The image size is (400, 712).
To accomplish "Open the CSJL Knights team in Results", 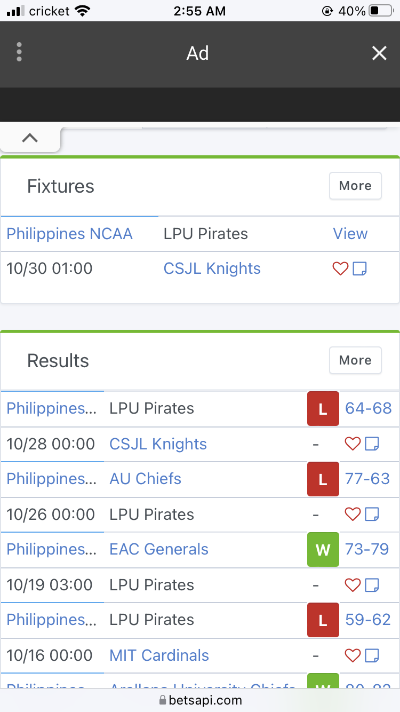I will [158, 444].
